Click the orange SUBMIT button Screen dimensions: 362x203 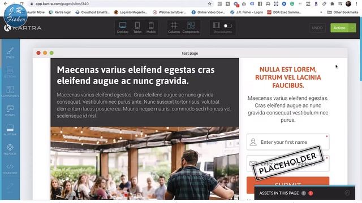(x=288, y=185)
